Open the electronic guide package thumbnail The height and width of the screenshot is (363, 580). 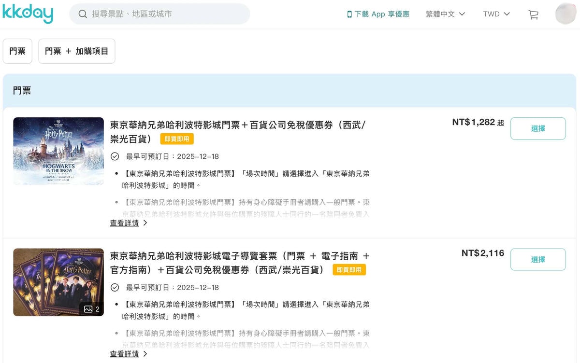click(x=58, y=282)
